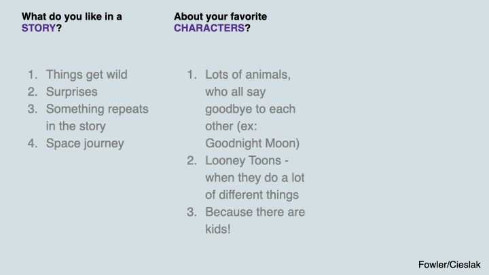Click the "Looney Toons -" text line
489x275 pixels.
[247, 161]
